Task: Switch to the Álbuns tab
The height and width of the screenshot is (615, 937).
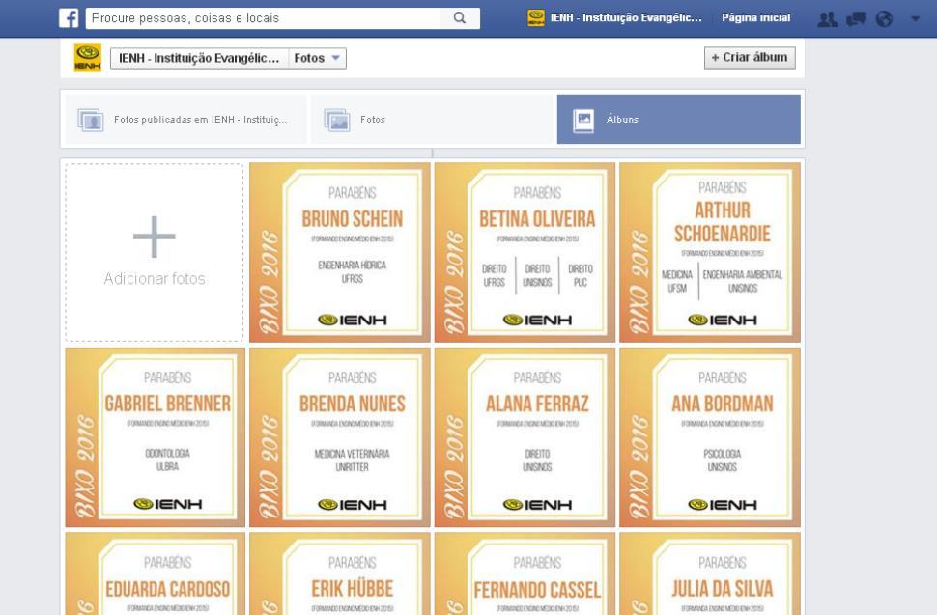Action: (678, 120)
